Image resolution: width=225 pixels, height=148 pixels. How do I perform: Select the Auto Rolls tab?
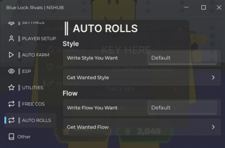click(x=30, y=120)
